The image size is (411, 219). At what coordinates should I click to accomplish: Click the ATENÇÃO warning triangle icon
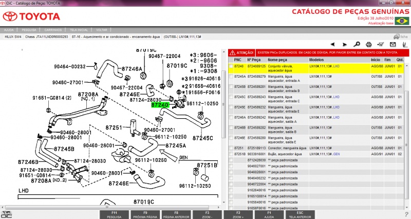(x=232, y=53)
